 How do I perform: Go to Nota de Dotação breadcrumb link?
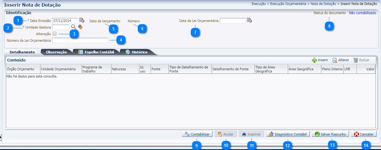click(323, 4)
